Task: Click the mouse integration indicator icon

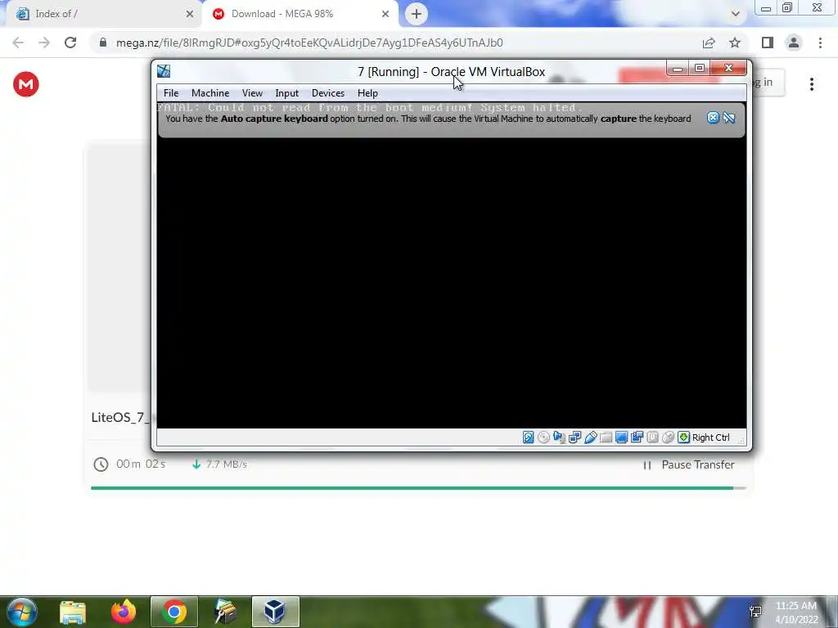Action: point(668,437)
